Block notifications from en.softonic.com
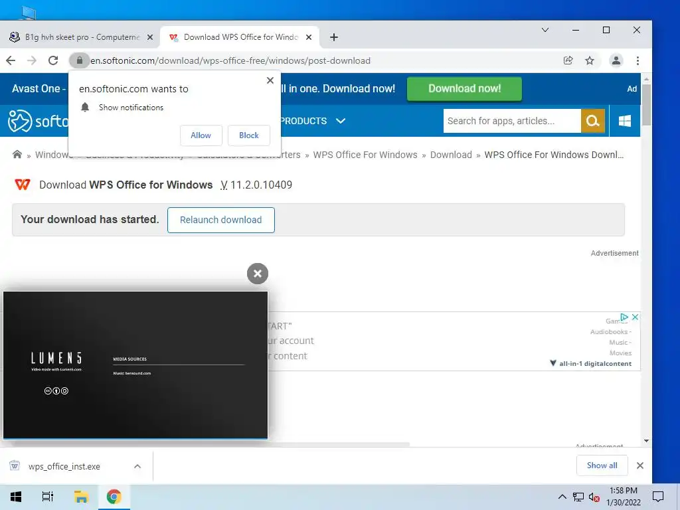This screenshot has height=510, width=680. tap(249, 135)
